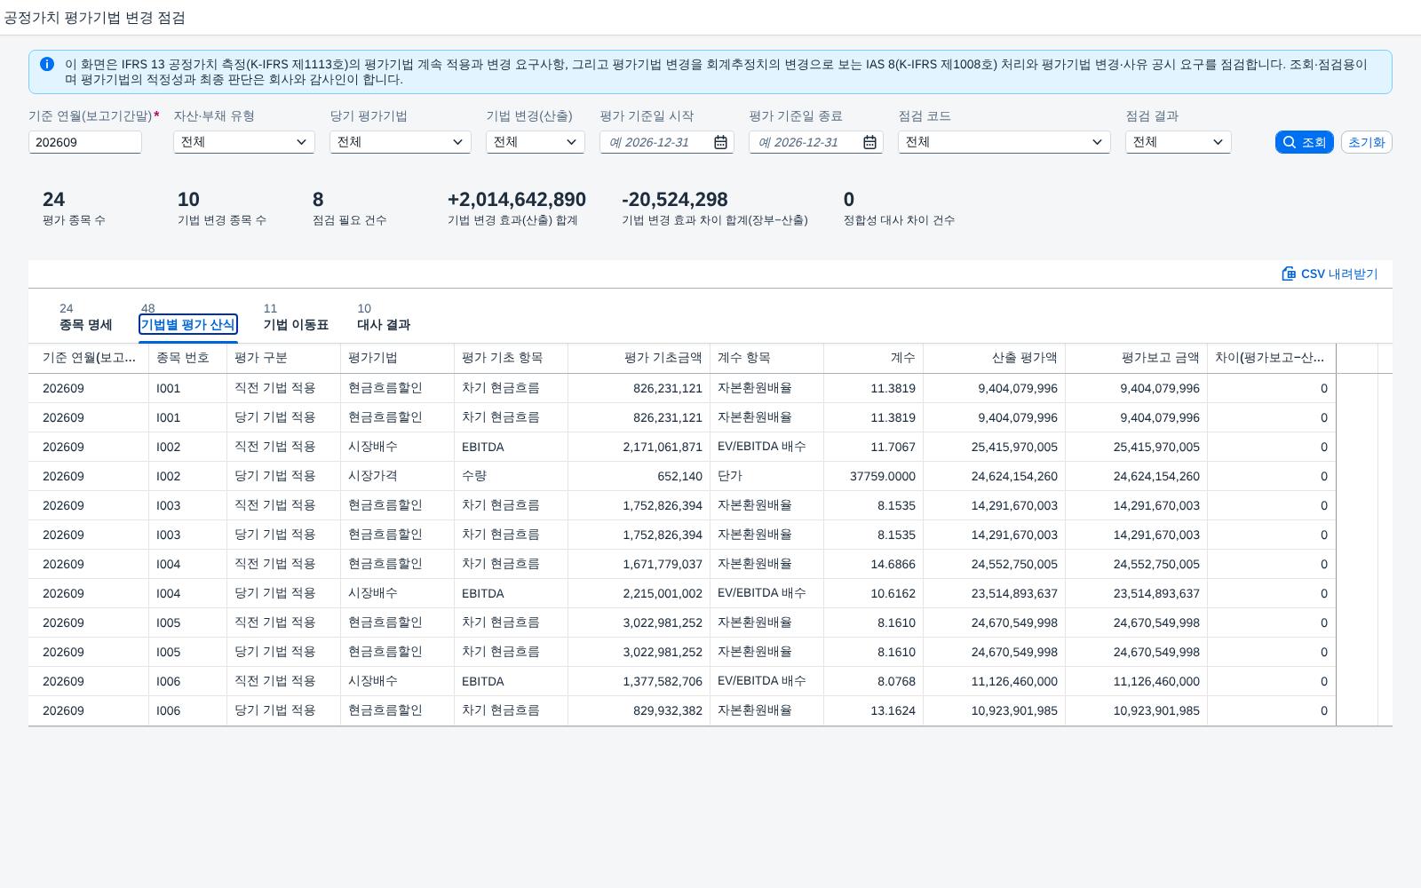Focus the 기준 연월 input field with 202609
This screenshot has width=1421, height=888.
pyautogui.click(x=85, y=142)
